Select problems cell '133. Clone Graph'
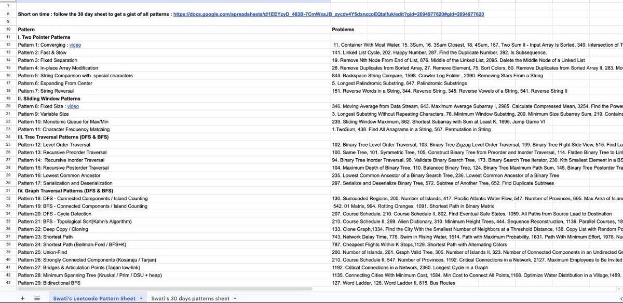 (x=477, y=229)
